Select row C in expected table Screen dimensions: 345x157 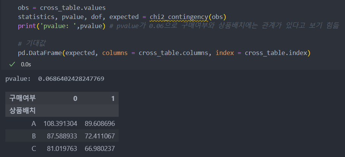tap(62, 149)
